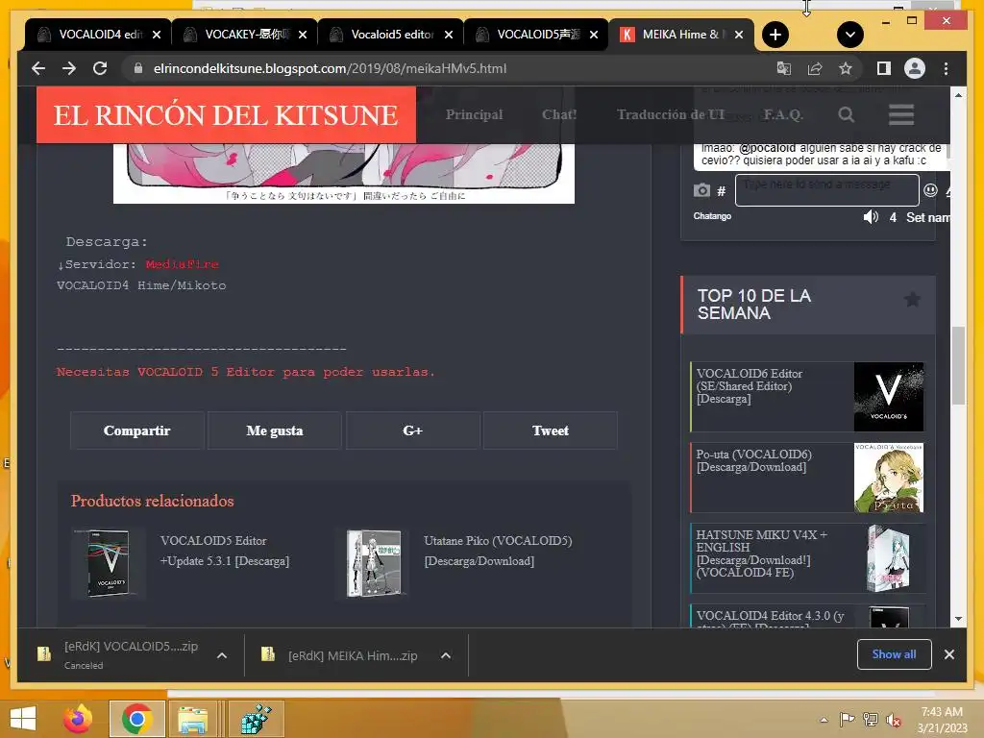Open Traducción de UI menu
Image resolution: width=984 pixels, height=738 pixels.
[x=670, y=115]
